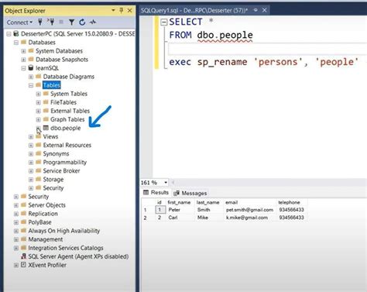This screenshot has width=367, height=292.
Task: Click the Connect Object Explorer plug icon
Action: [40, 22]
